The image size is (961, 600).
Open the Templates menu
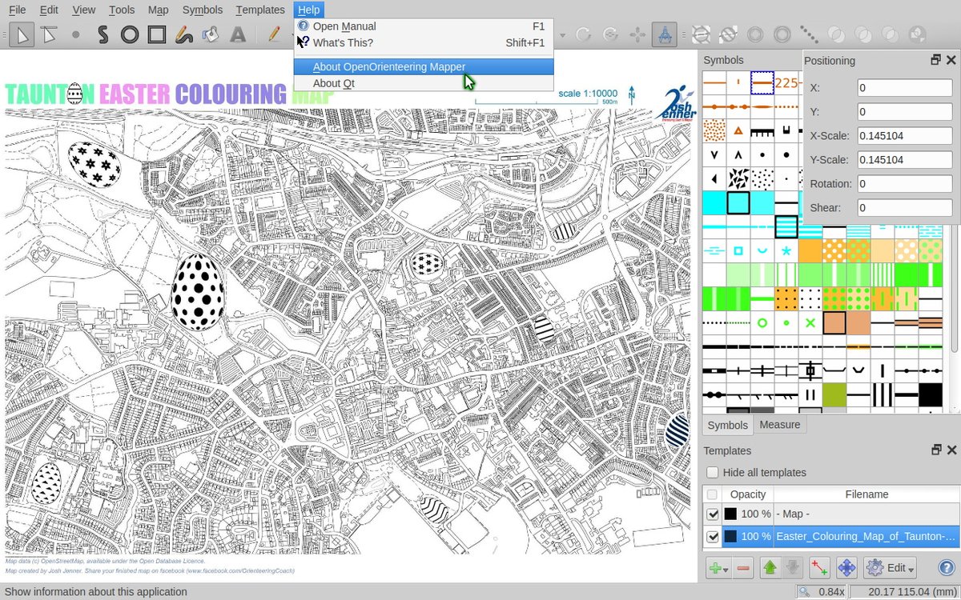(260, 10)
